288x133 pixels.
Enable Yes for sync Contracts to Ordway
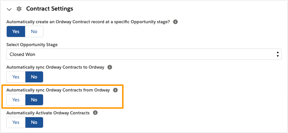(16, 77)
